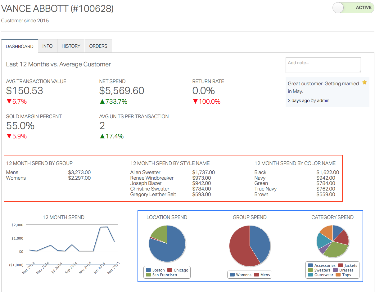Toggle the Boston series in Location Spend legend
This screenshot has width=375, height=292.
pos(156,270)
